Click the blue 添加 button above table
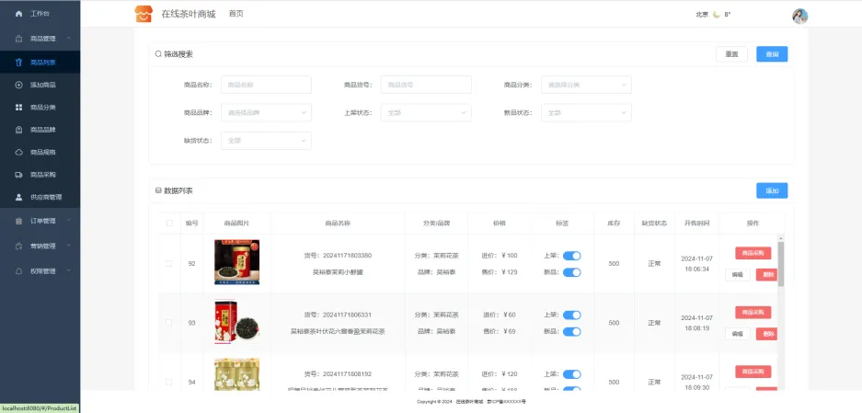This screenshot has width=862, height=413. click(x=771, y=190)
